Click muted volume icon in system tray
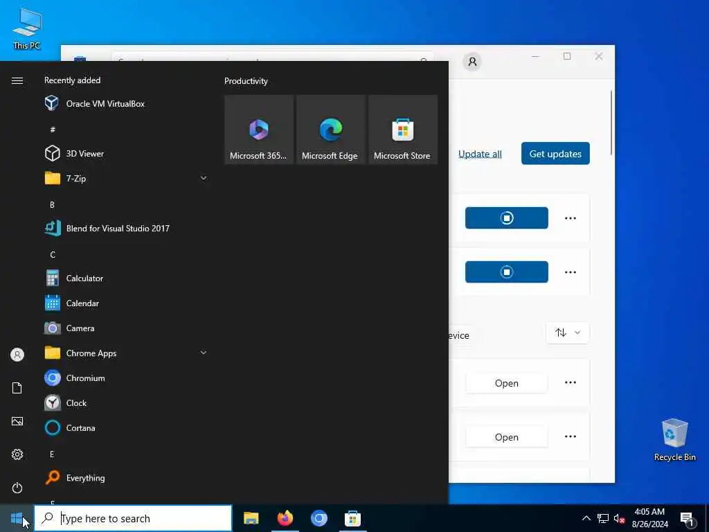Viewport: 709px width, 532px height. pos(619,518)
